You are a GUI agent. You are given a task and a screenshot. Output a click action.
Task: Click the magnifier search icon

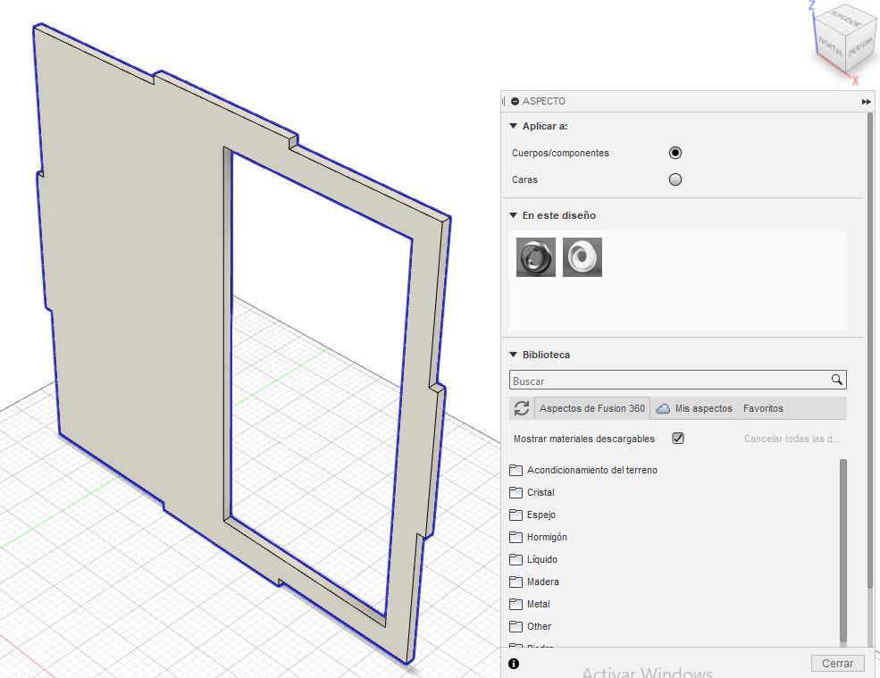(x=837, y=380)
